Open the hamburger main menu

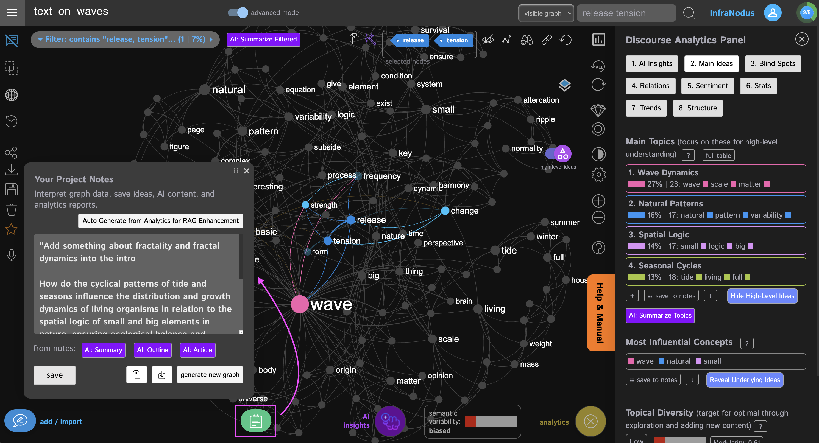coord(12,12)
